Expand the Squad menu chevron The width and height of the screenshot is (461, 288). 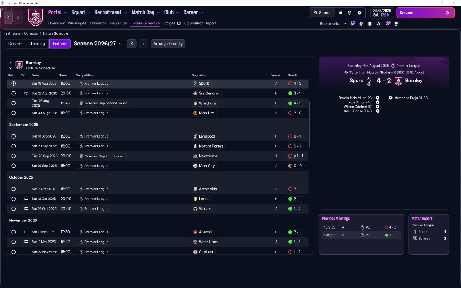[x=89, y=13]
